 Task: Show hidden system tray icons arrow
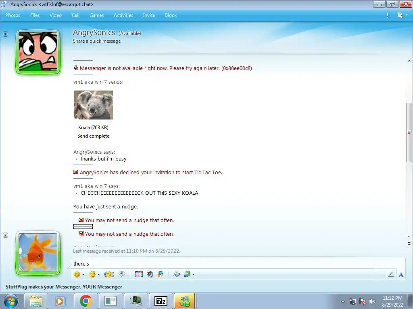pyautogui.click(x=343, y=301)
